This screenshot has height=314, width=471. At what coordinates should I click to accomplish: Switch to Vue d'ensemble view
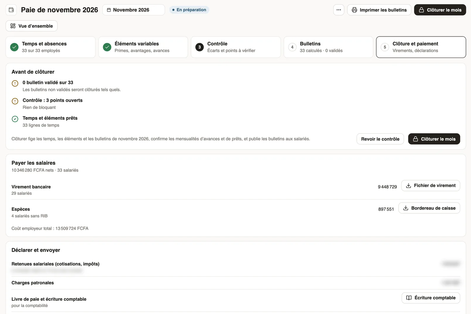tap(31, 26)
